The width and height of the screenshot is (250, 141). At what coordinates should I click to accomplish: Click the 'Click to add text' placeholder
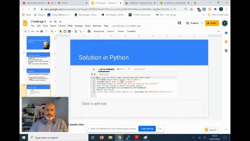click(142, 108)
